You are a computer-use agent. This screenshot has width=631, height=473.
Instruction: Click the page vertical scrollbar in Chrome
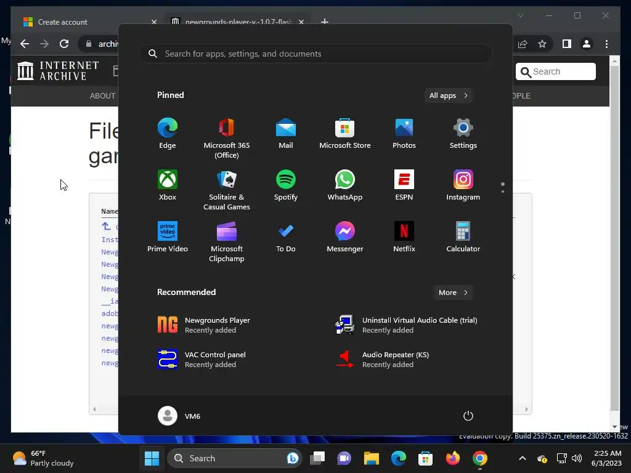click(x=614, y=237)
